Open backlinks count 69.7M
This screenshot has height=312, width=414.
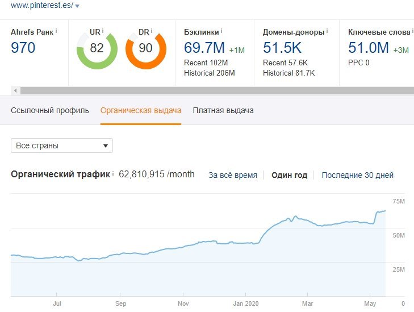[204, 48]
